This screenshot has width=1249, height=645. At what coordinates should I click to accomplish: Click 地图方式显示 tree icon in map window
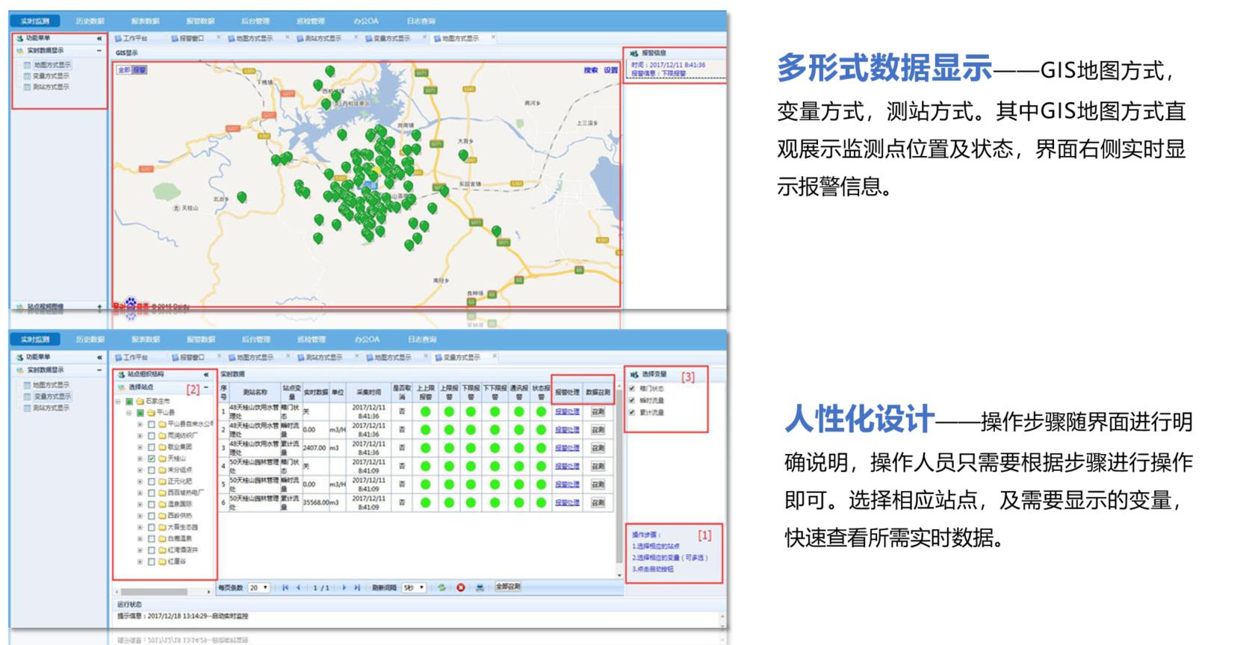tap(28, 65)
